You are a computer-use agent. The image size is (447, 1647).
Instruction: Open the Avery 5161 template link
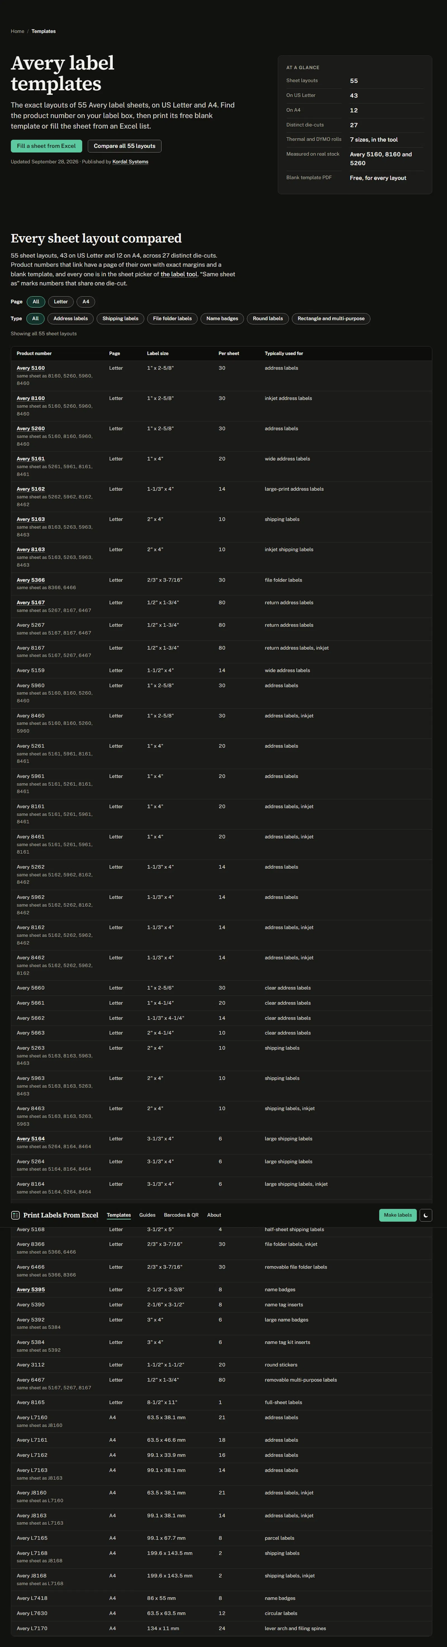point(31,458)
